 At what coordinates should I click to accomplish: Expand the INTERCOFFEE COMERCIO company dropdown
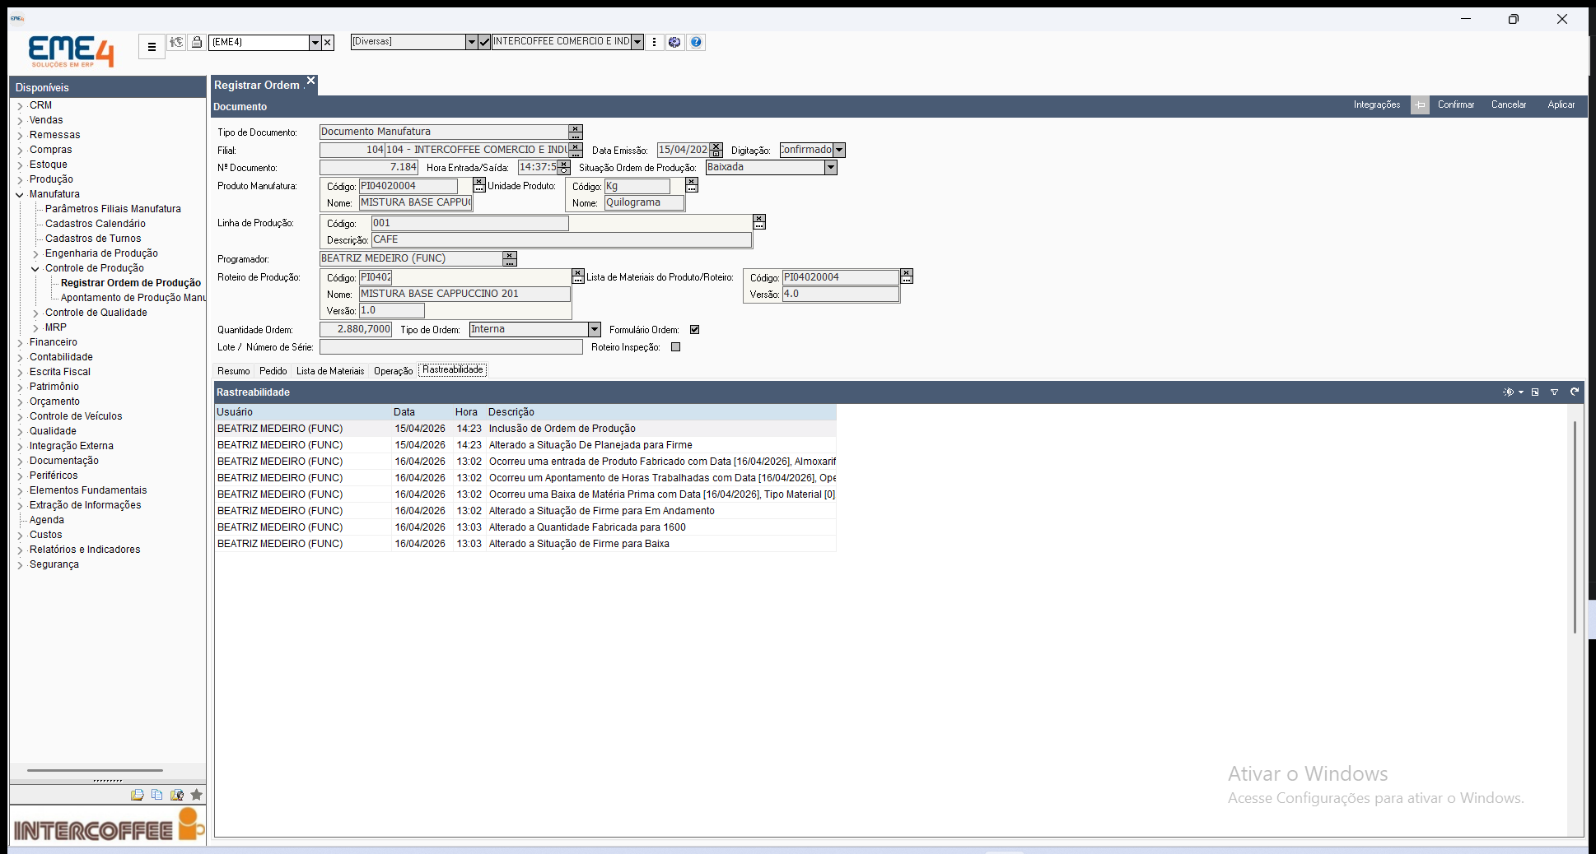pyautogui.click(x=637, y=42)
